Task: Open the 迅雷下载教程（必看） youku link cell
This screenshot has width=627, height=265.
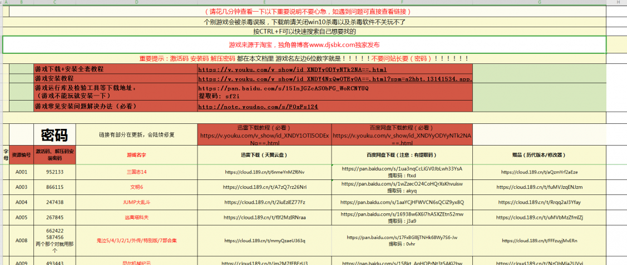Action: [264, 135]
